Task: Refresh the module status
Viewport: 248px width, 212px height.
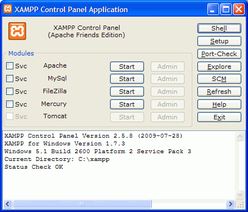Action: 219,92
